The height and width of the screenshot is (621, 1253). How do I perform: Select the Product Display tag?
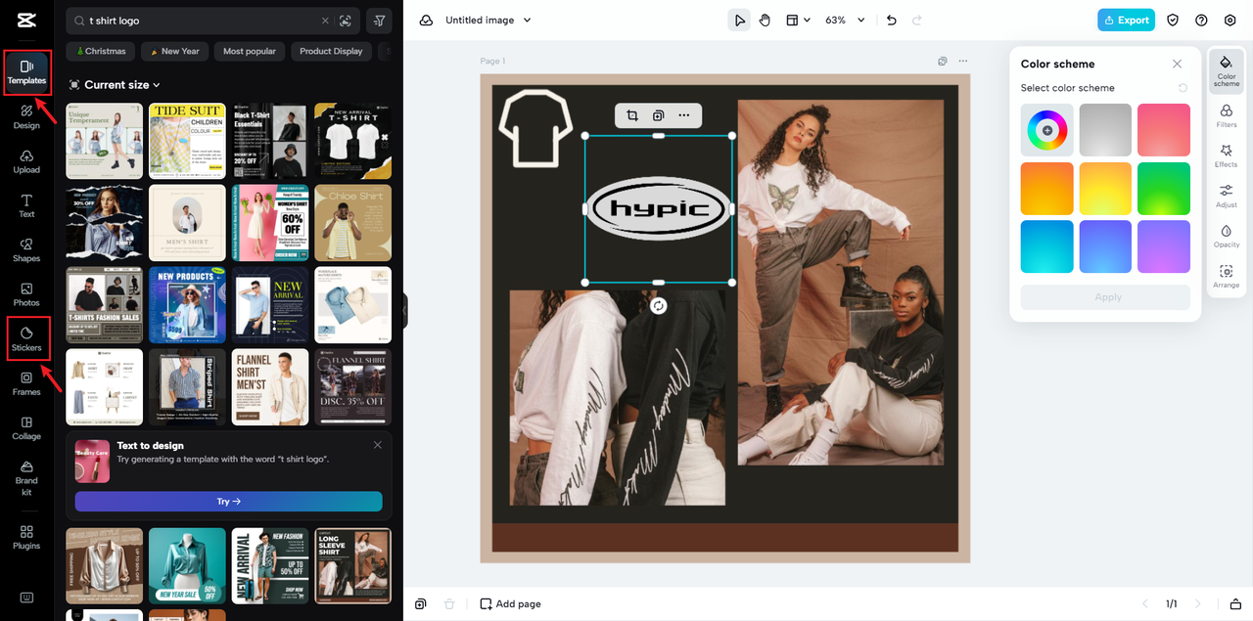point(331,51)
